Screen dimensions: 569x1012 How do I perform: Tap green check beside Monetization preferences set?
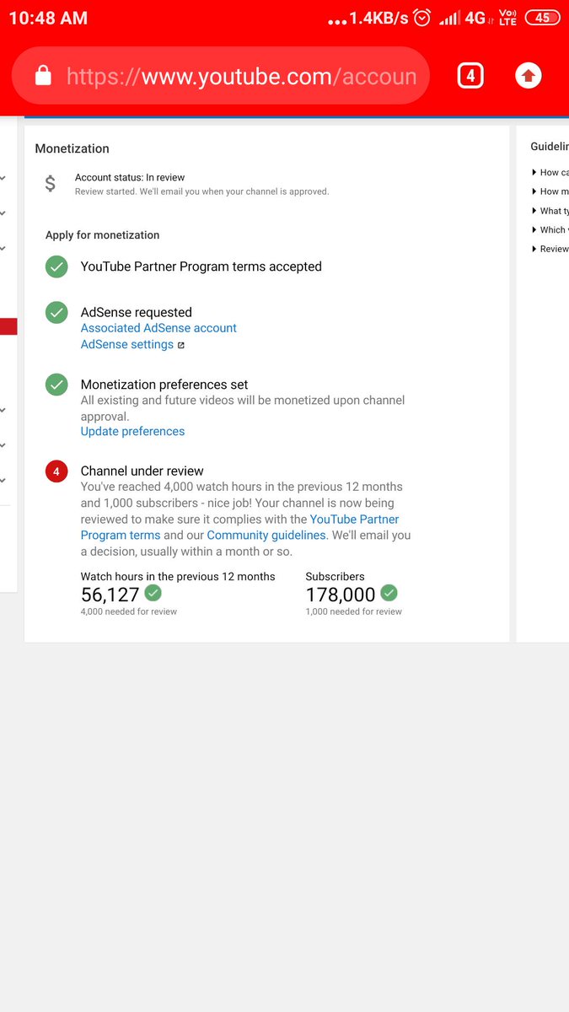click(56, 385)
